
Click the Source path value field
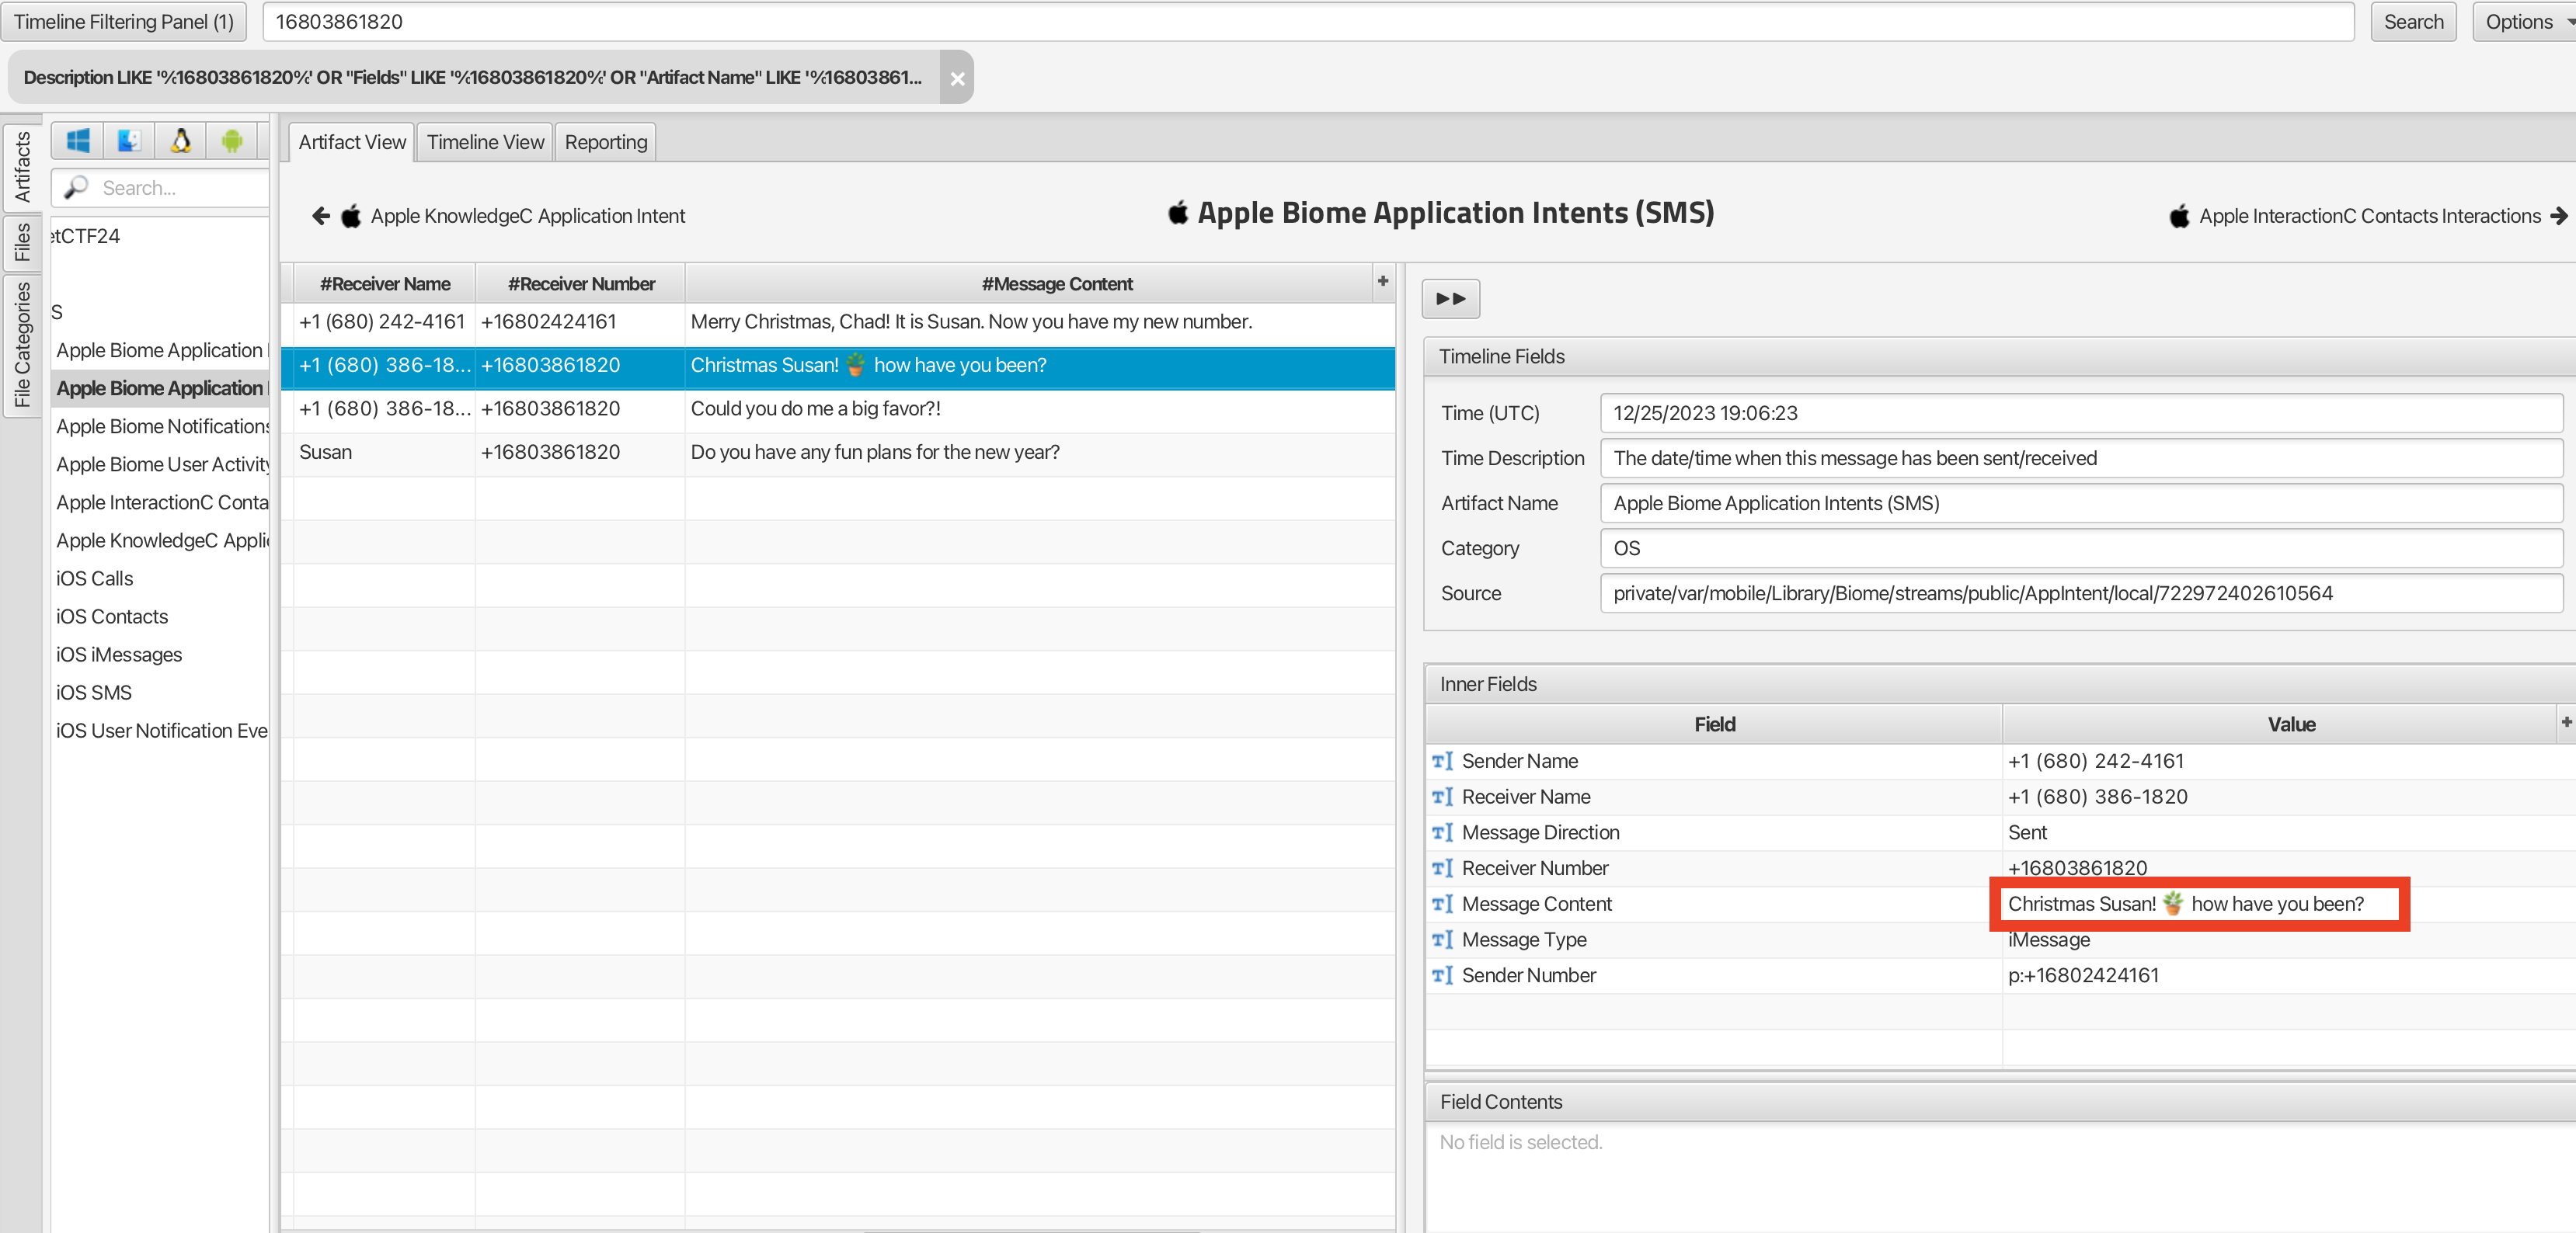click(x=2080, y=592)
